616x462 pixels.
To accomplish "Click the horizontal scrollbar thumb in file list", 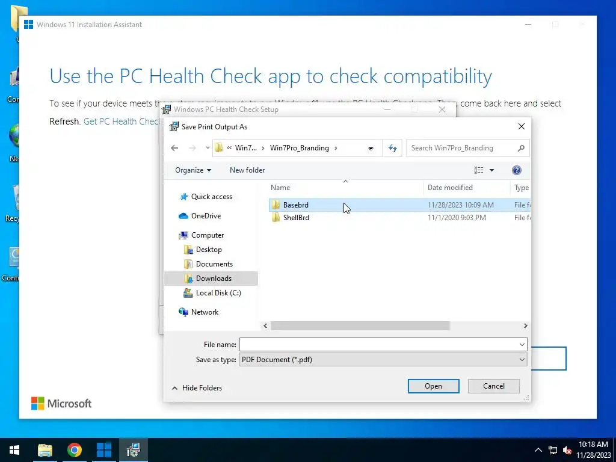I will (x=360, y=325).
